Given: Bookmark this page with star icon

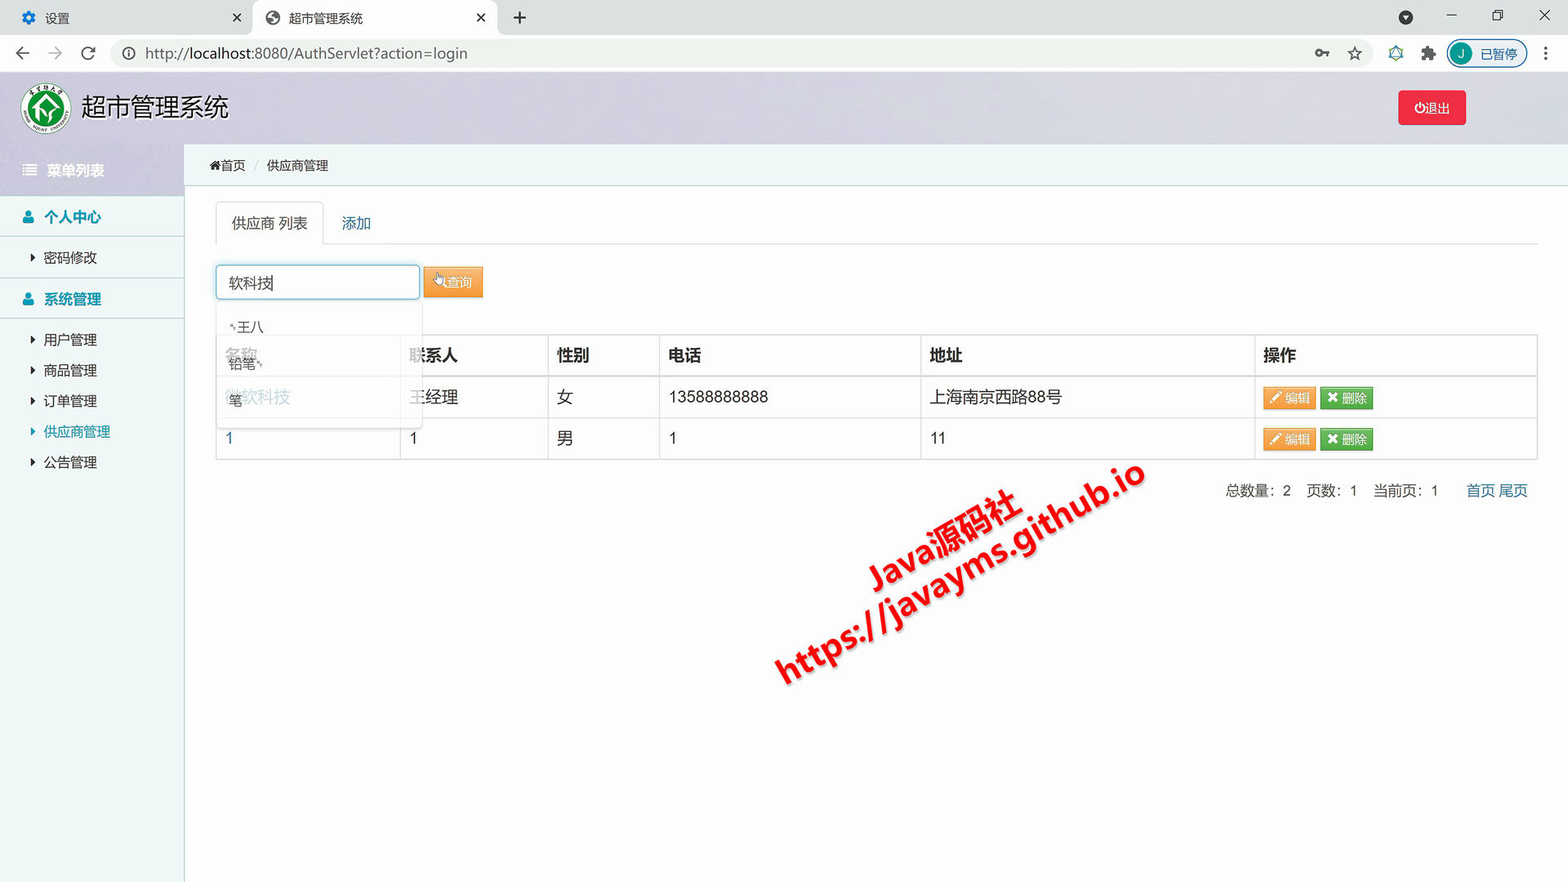Looking at the screenshot, I should click(x=1355, y=53).
